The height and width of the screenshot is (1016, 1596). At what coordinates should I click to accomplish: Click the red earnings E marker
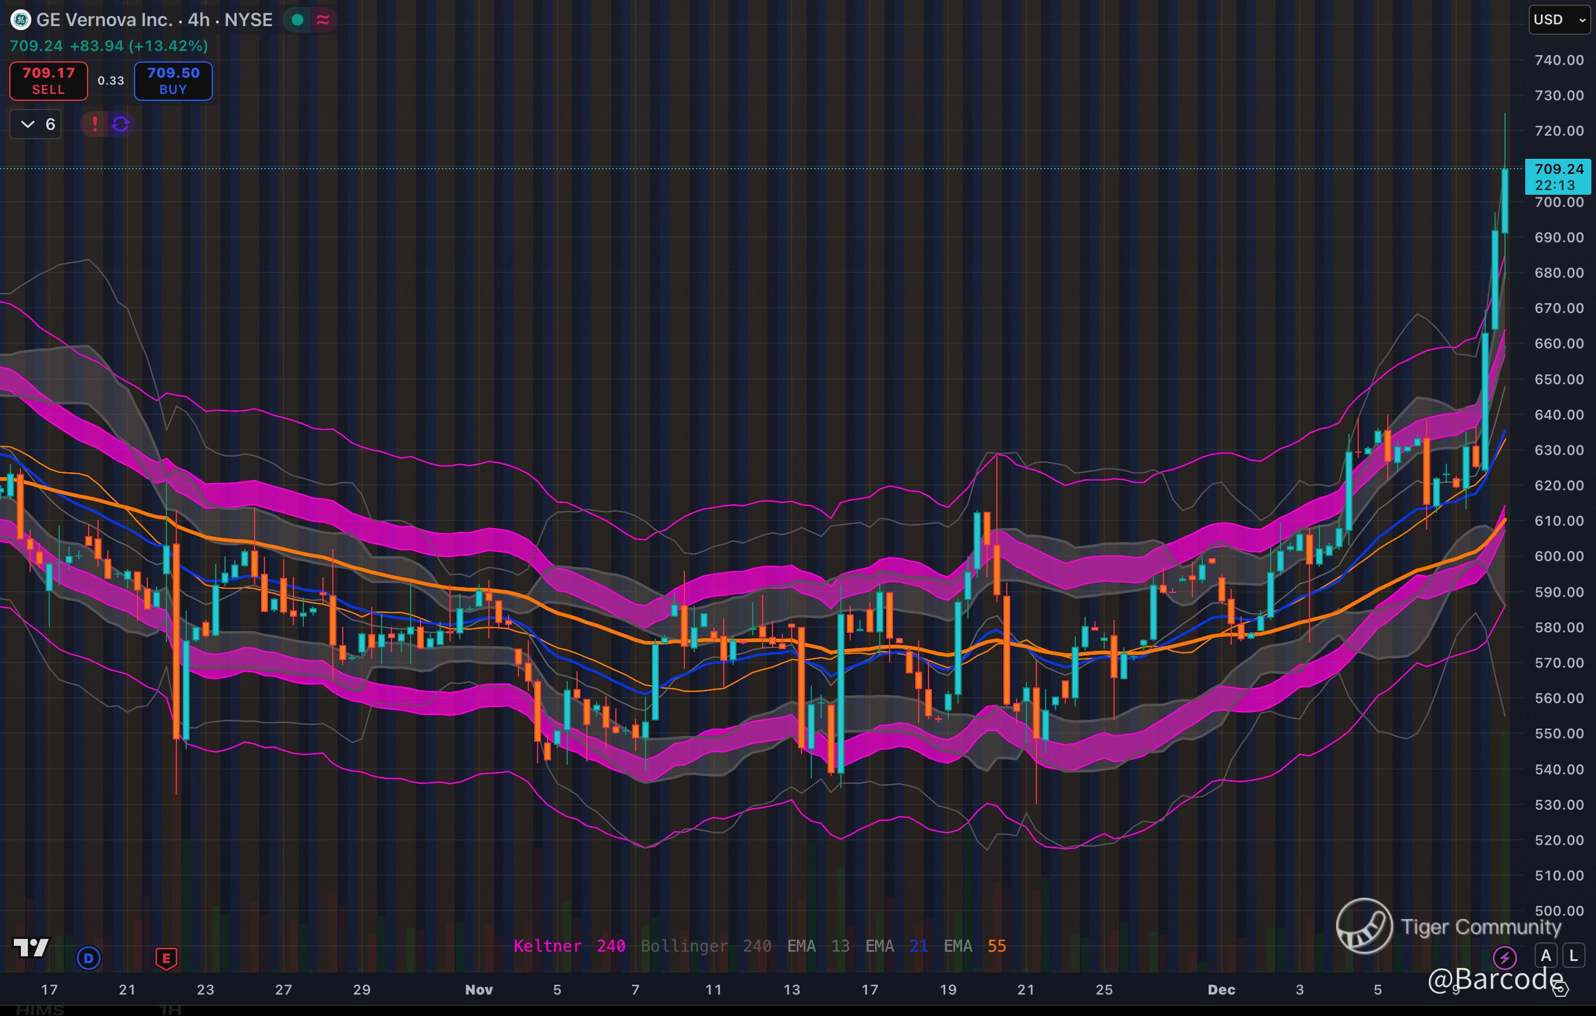(166, 957)
